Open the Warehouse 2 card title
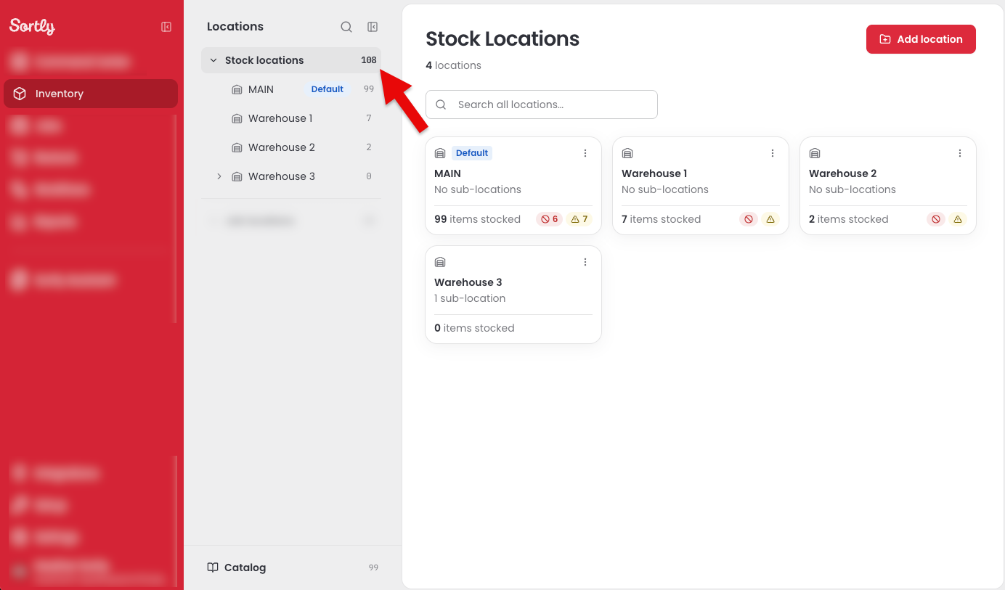 point(842,173)
